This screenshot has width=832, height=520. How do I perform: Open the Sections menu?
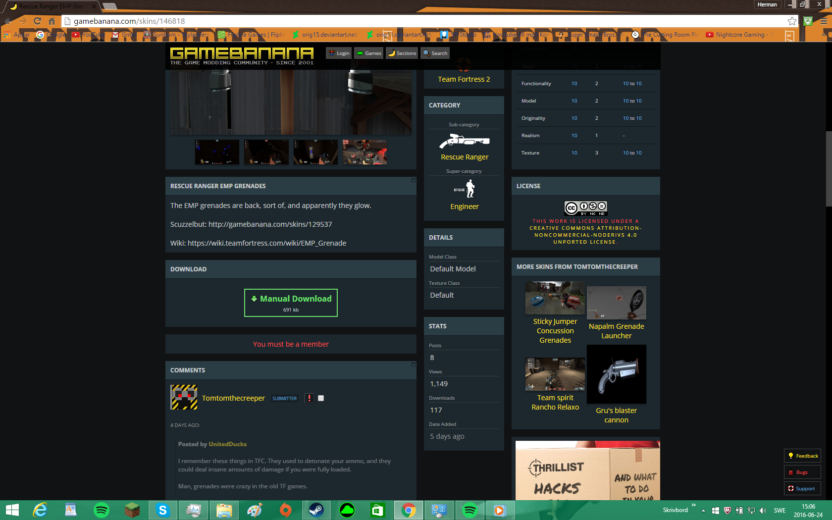tap(402, 53)
